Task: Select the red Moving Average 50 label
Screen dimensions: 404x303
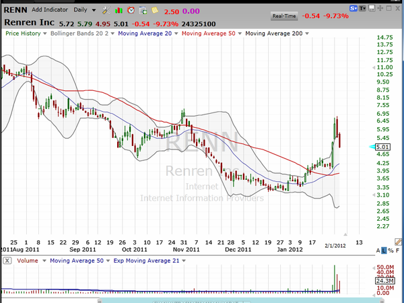Action: click(x=209, y=34)
